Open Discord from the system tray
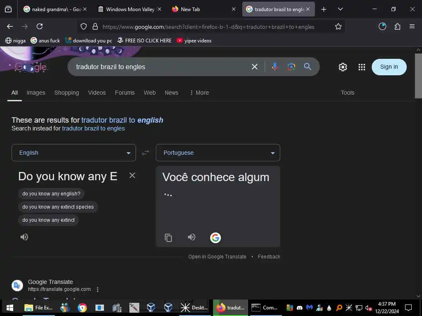This screenshot has height=316, width=422. tap(299, 308)
